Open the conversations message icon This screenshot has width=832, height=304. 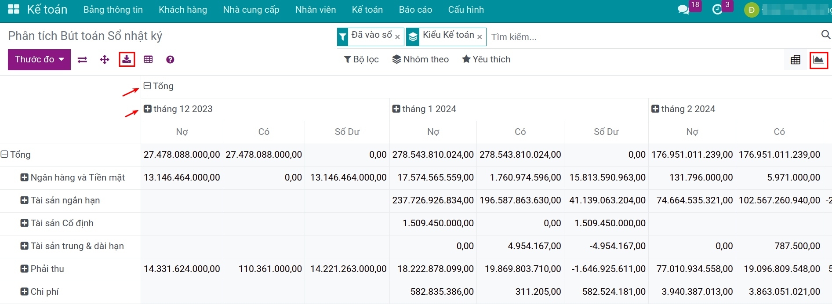click(683, 10)
